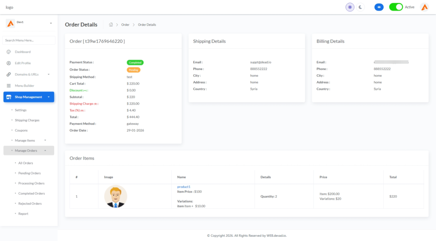The width and height of the screenshot is (436, 241).
Task: Toggle the Active status switch
Action: [396, 7]
